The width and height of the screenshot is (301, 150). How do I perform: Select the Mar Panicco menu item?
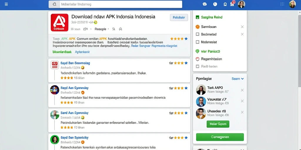[x=210, y=51]
